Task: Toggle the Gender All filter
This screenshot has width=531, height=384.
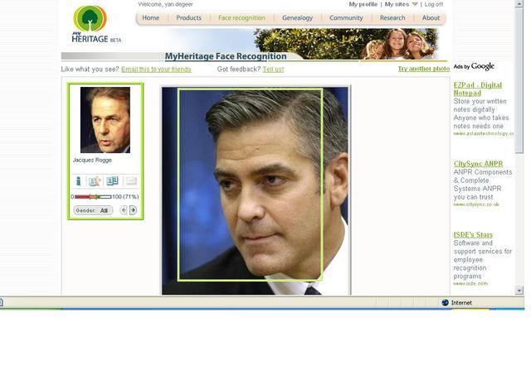Action: click(93, 210)
